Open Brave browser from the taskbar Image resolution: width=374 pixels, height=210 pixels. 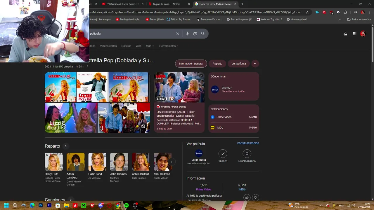92,205
